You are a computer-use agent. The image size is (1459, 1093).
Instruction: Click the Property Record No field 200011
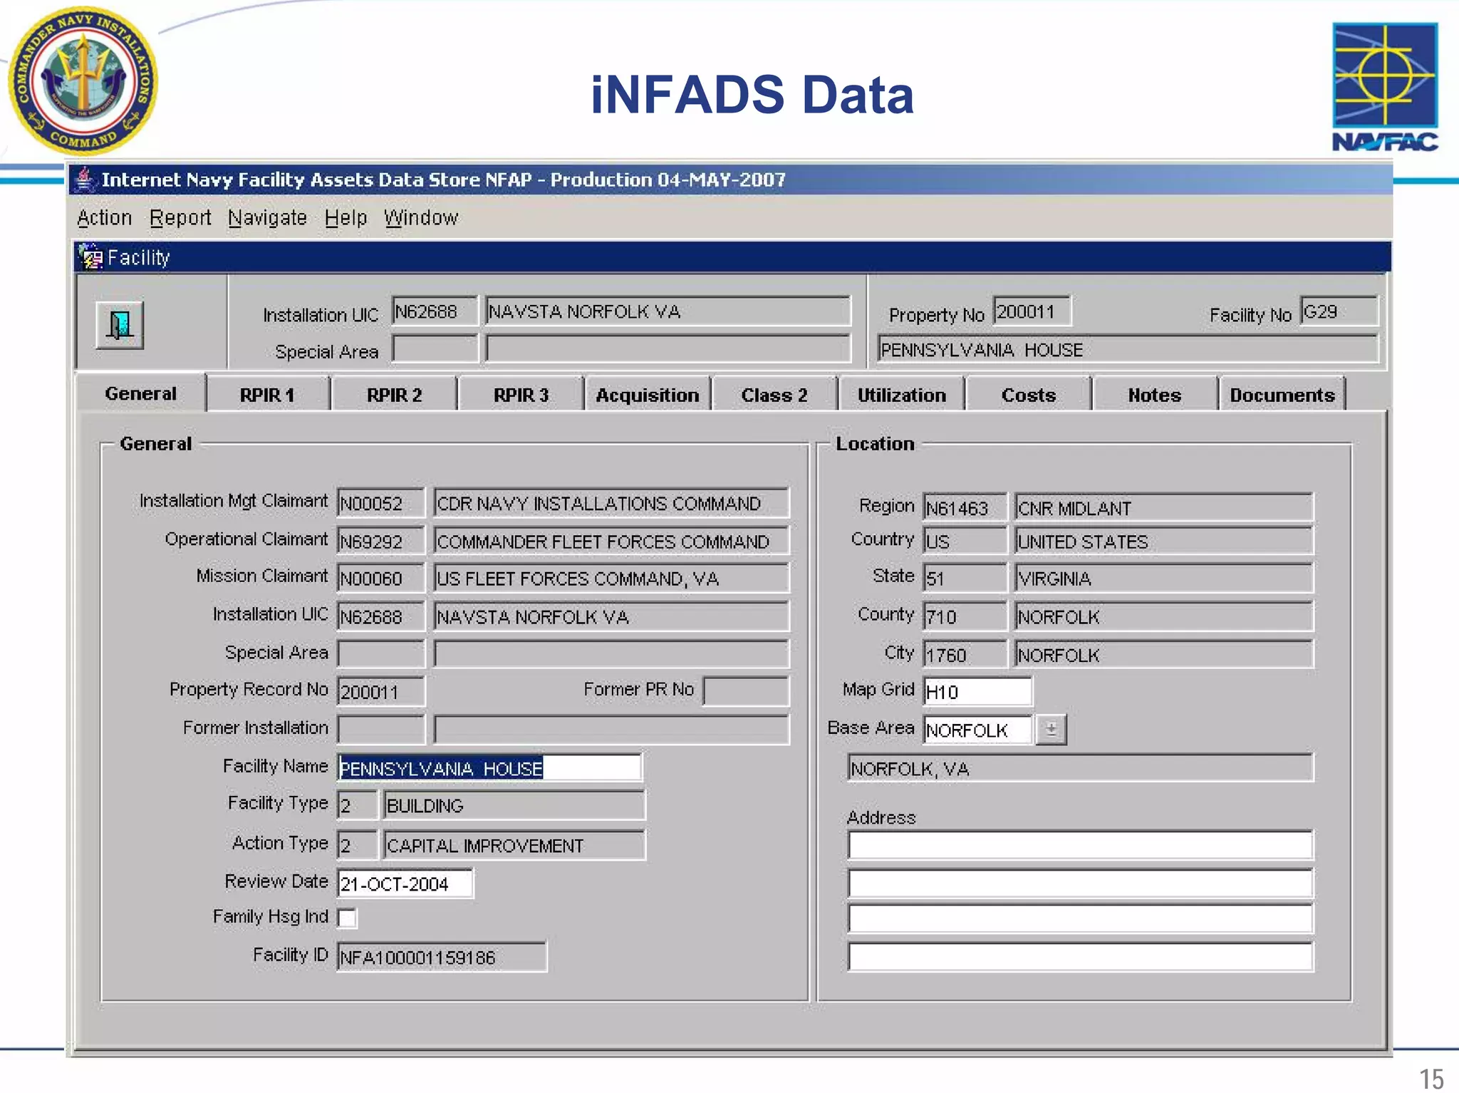pos(381,691)
